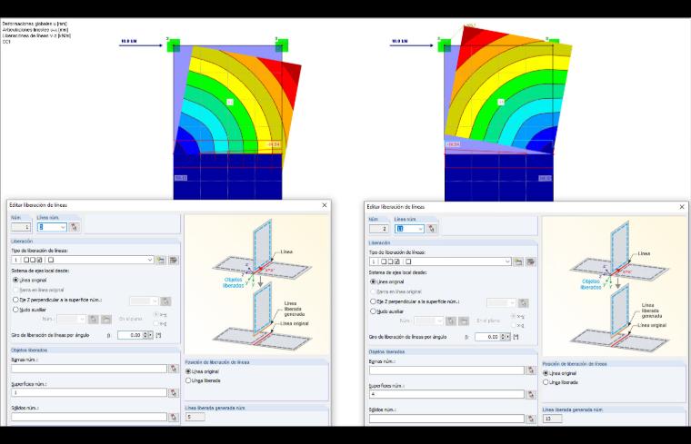Open Nudo auxiliar Núm. combo, right dialog
The image size is (691, 444).
point(429,321)
